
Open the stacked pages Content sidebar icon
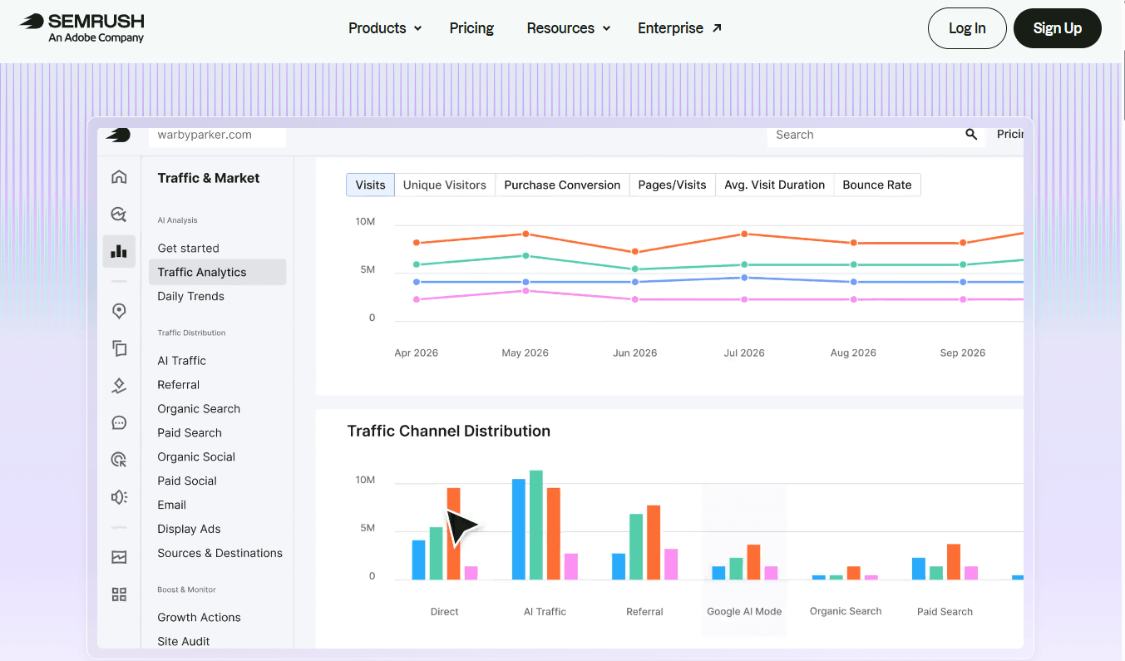coord(119,348)
